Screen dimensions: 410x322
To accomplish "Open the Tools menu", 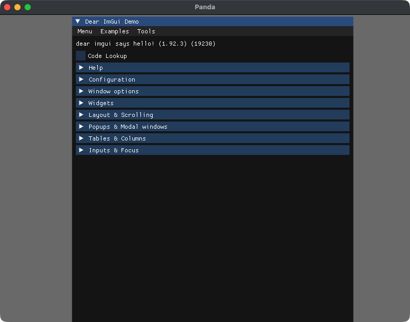I will pyautogui.click(x=146, y=31).
